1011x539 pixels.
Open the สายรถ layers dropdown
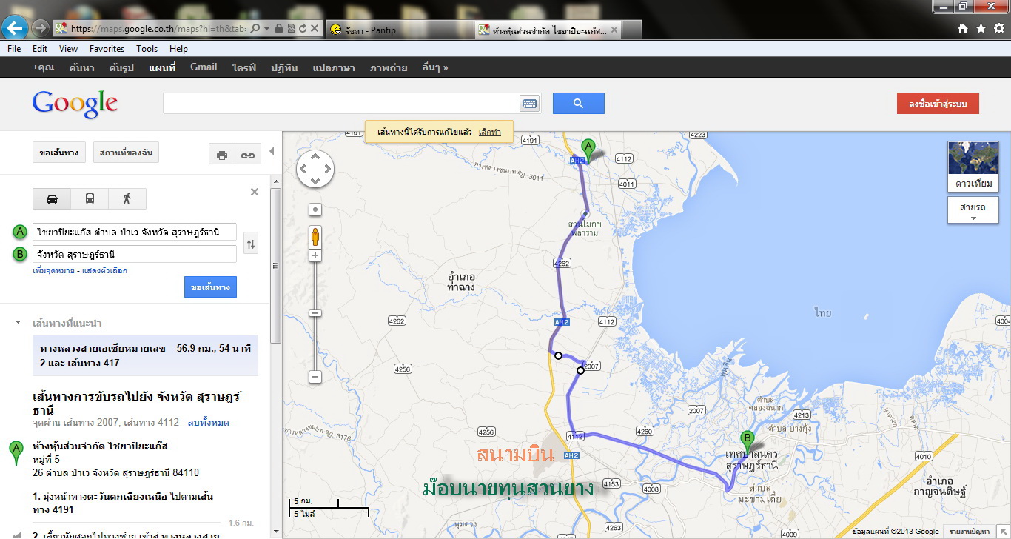[973, 210]
